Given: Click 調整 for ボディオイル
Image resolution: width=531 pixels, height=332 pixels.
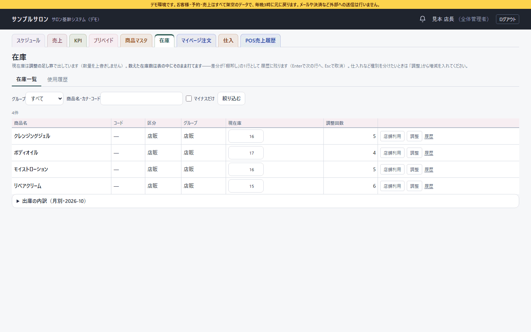Looking at the screenshot, I should click(x=414, y=153).
